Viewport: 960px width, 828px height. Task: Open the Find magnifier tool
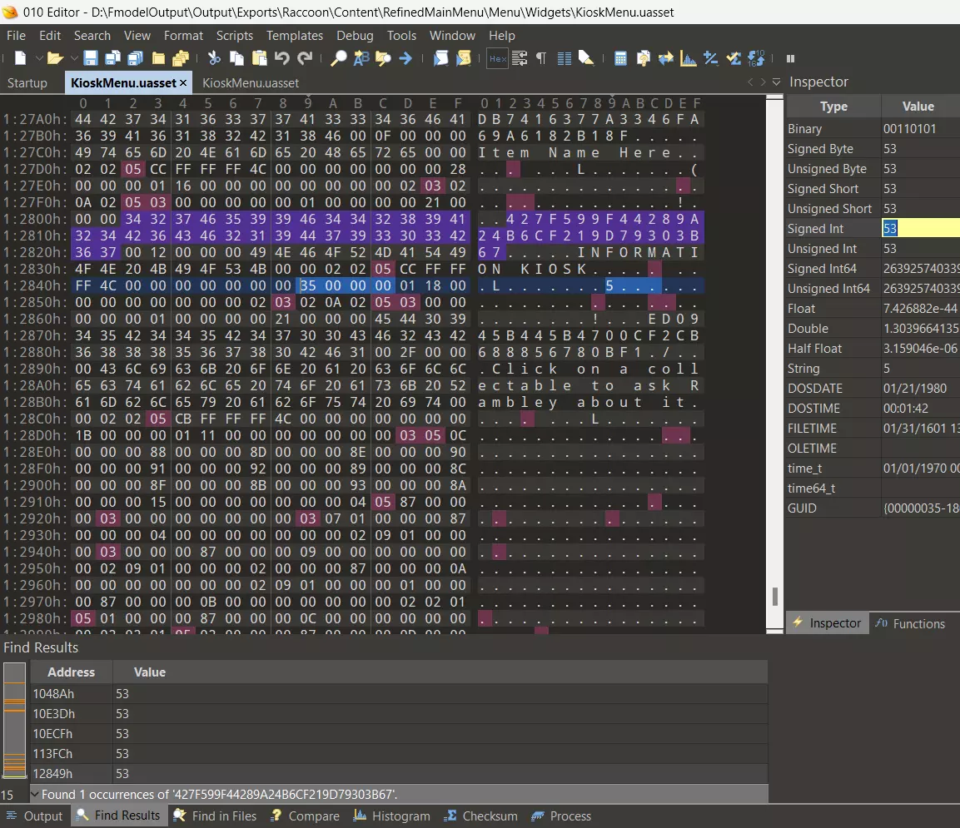click(339, 58)
